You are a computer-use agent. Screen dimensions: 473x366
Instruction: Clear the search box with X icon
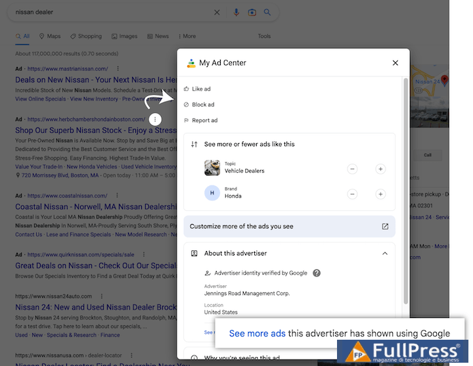pyautogui.click(x=217, y=12)
